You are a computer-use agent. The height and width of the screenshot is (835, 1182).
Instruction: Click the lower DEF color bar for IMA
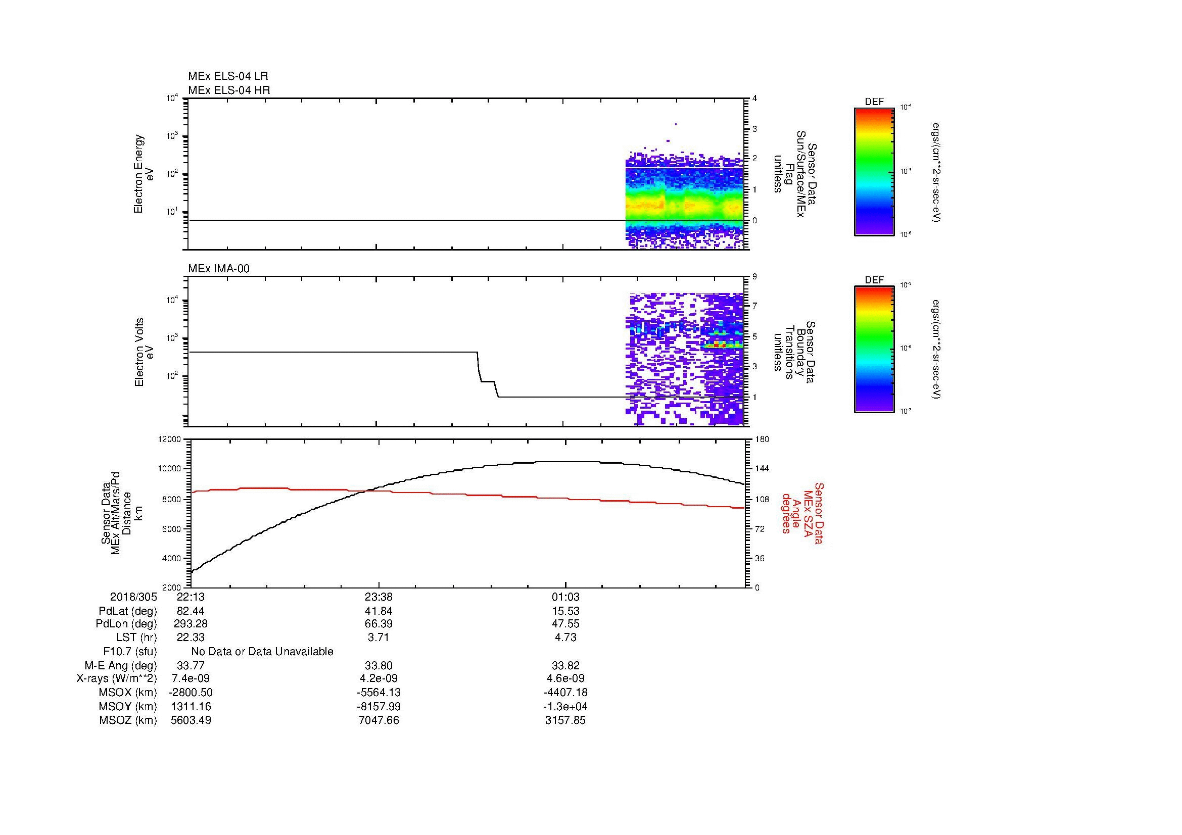coord(874,350)
